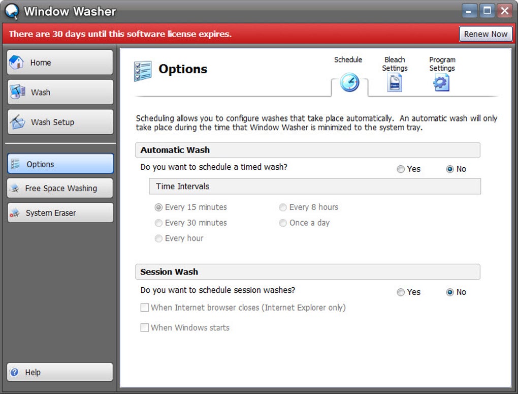Select No for scheduling session washes

pos(449,292)
